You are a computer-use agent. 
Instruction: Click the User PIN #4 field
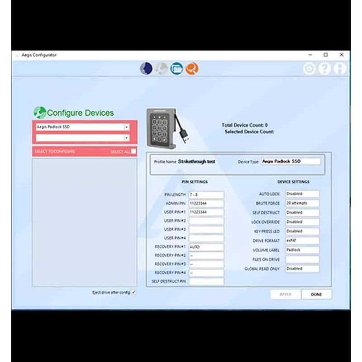coord(206,238)
